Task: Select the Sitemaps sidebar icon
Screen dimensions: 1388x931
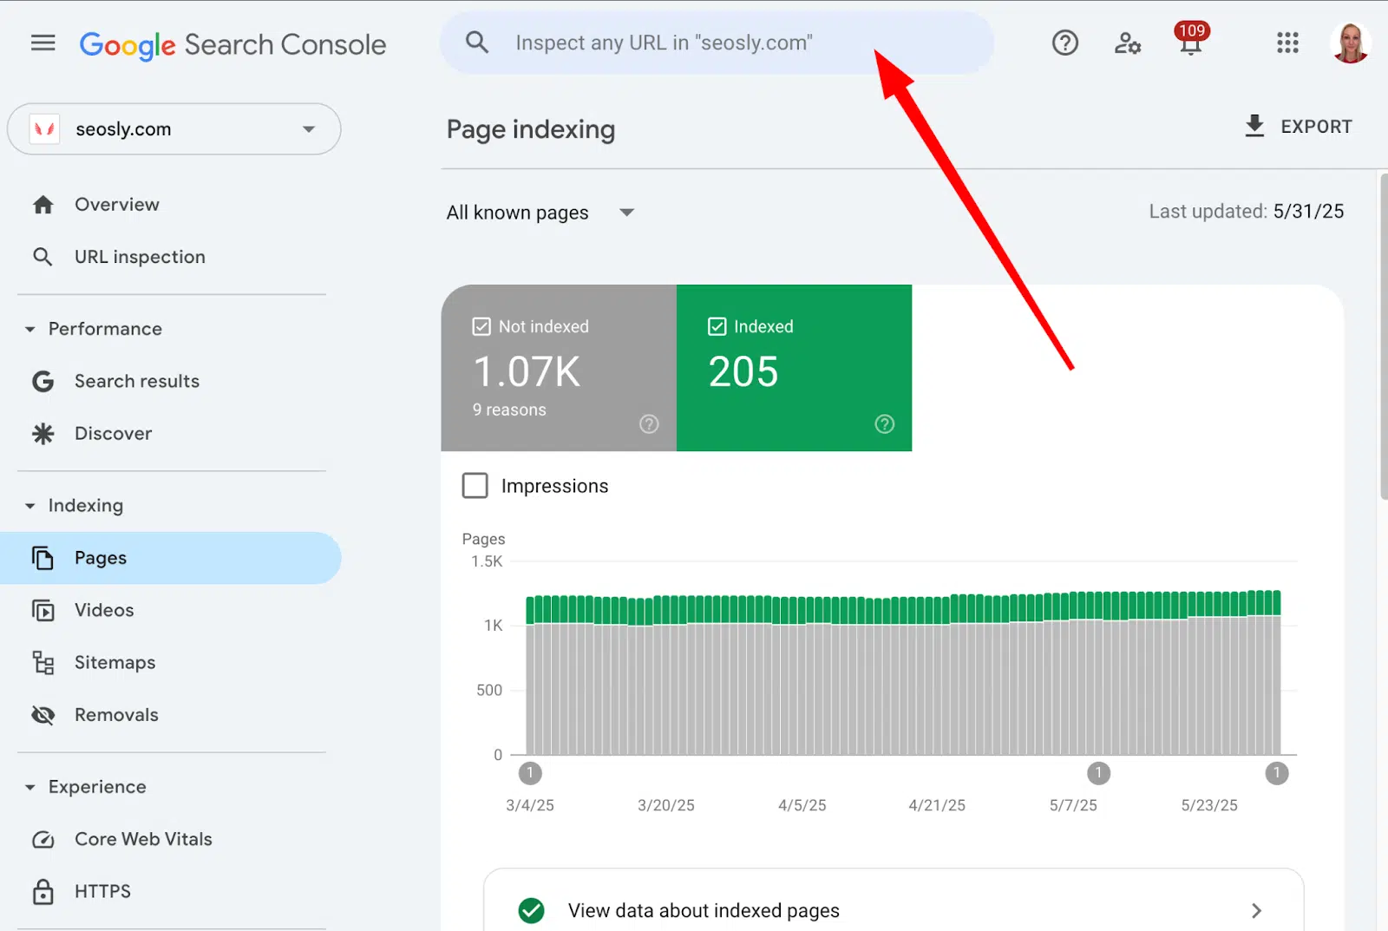Action: point(43,662)
